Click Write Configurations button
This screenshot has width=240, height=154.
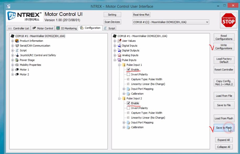point(224,47)
